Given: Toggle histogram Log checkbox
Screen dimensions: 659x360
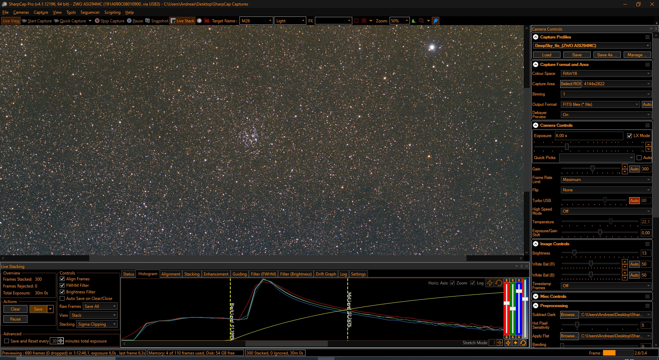Looking at the screenshot, I should pyautogui.click(x=473, y=283).
